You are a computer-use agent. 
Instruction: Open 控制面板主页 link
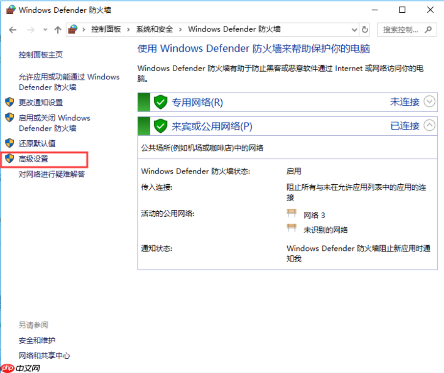(41, 55)
